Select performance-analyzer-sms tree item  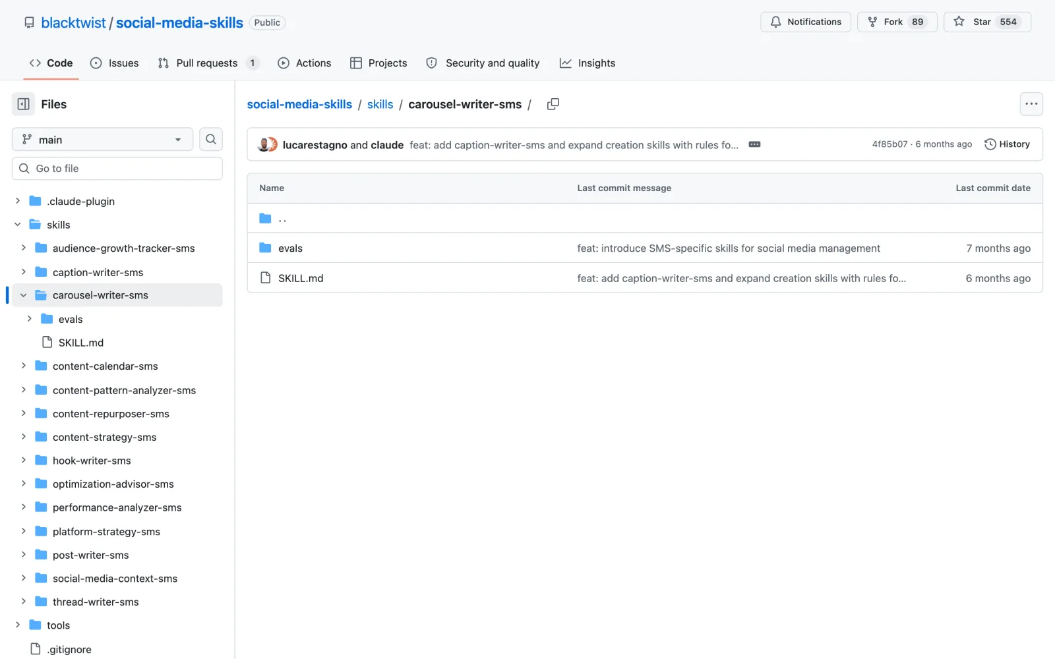pos(117,507)
